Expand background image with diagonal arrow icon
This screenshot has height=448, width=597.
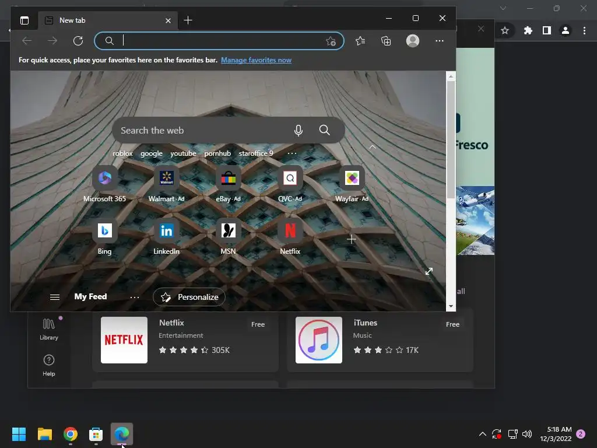(x=429, y=271)
